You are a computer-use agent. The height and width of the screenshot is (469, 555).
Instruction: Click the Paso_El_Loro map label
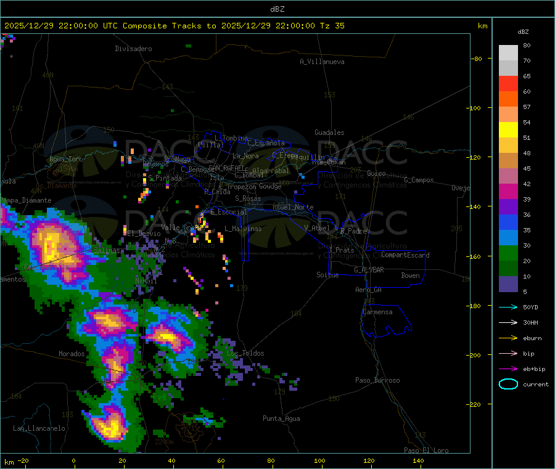(x=426, y=451)
